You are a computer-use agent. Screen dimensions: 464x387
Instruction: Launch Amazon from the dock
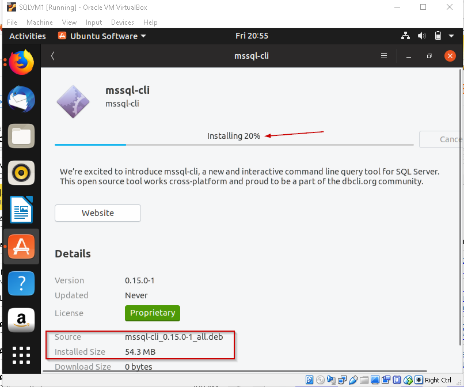(21, 320)
